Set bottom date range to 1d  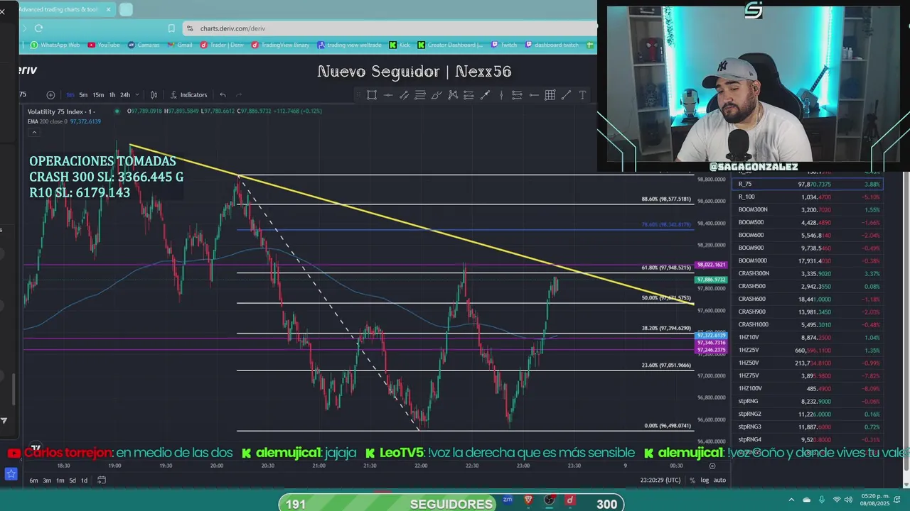pos(84,480)
